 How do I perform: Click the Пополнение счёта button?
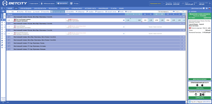[x=155, y=4]
